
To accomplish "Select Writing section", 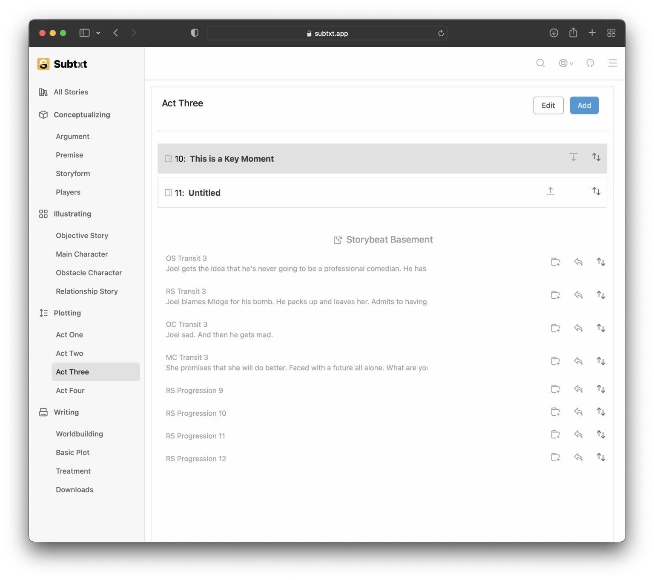I will [66, 412].
